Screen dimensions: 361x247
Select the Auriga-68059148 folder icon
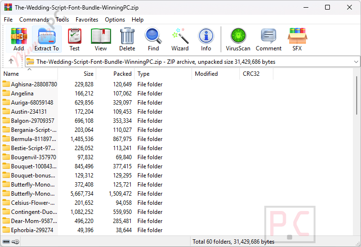[x=6, y=102]
